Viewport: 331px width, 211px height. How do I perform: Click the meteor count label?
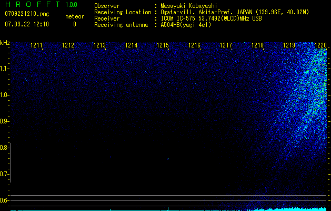pyautogui.click(x=75, y=16)
